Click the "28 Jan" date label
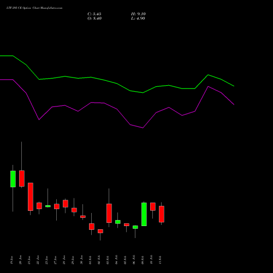 tap(64, 260)
